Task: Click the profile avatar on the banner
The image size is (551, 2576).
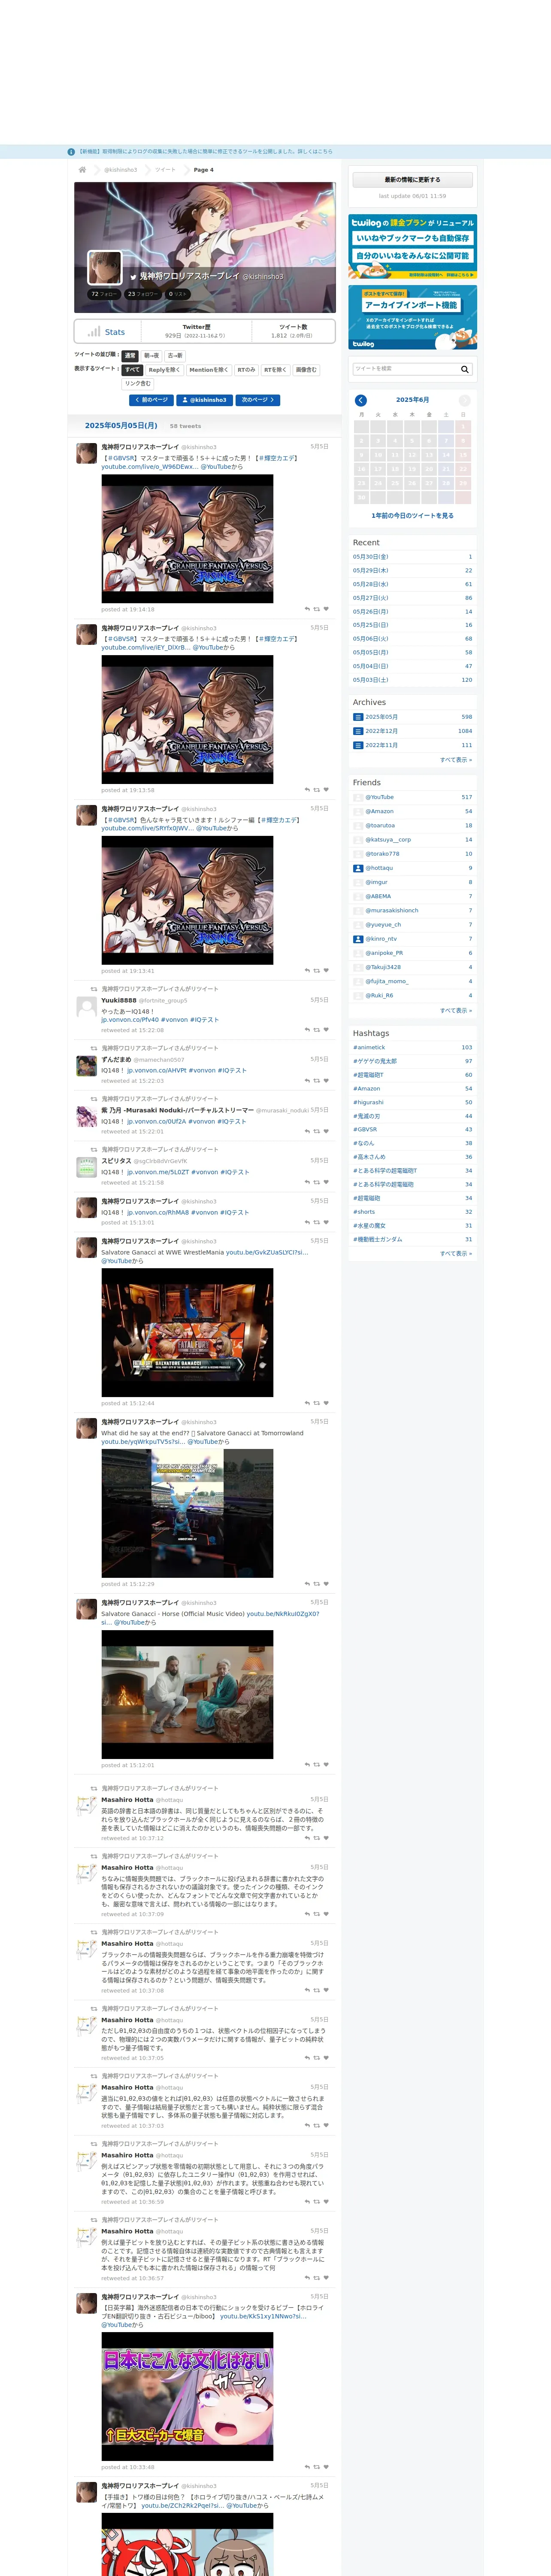Action: click(105, 268)
